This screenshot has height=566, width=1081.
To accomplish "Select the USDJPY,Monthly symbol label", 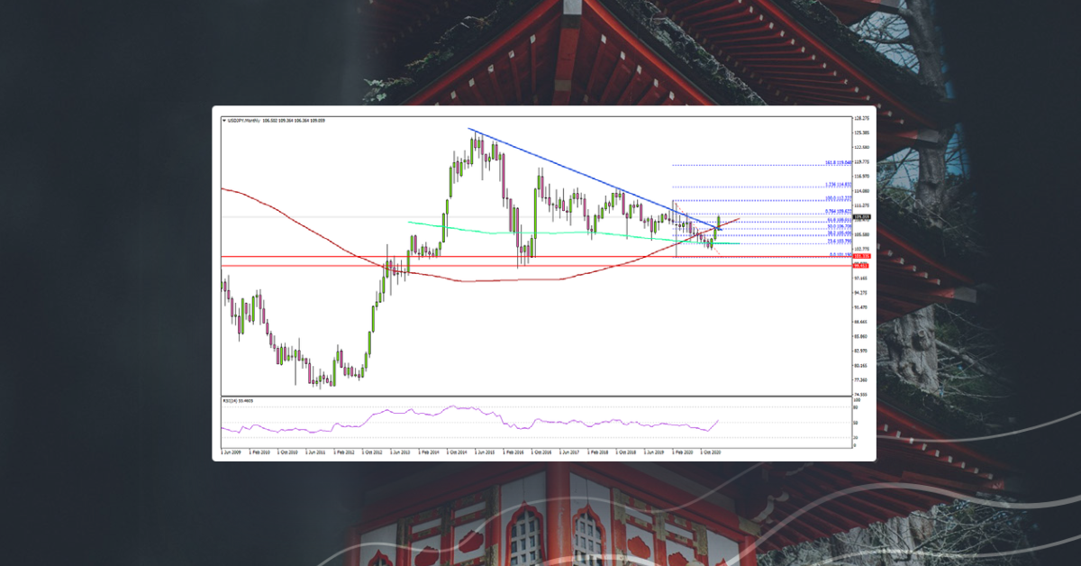I will pos(241,119).
